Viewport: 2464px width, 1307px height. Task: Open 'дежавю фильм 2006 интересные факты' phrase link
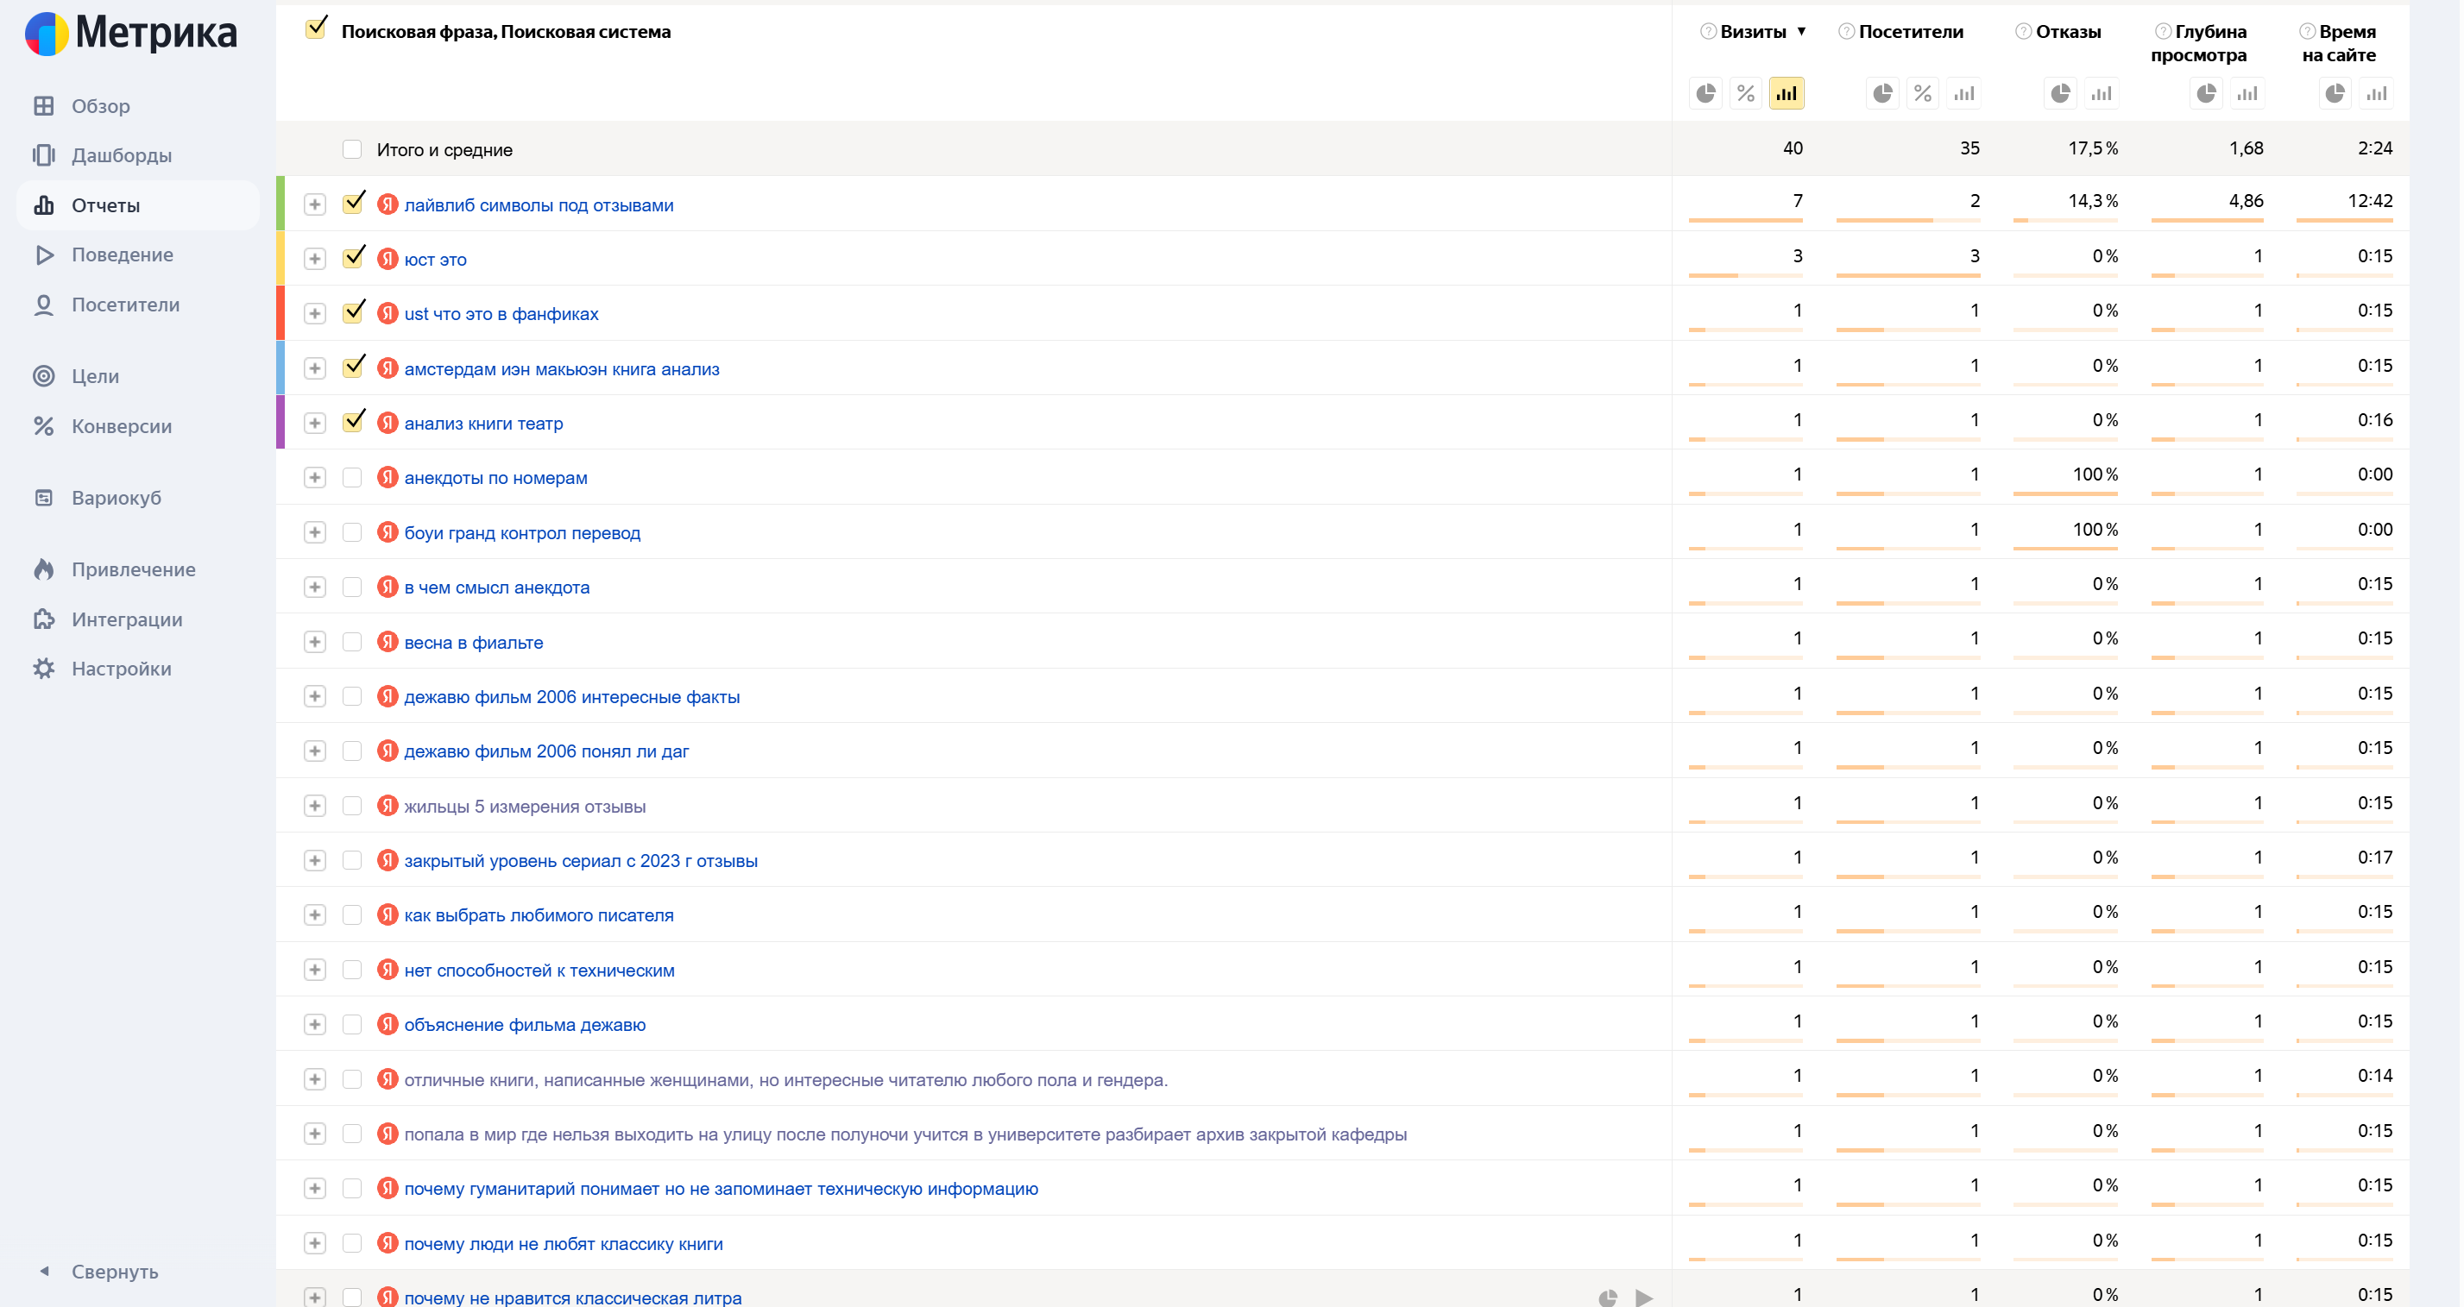(x=571, y=697)
